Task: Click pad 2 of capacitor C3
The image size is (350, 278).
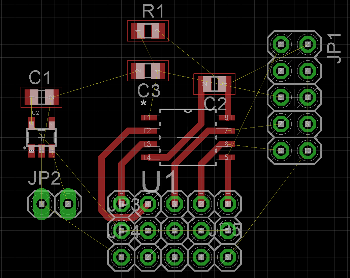Action: [x=138, y=71]
